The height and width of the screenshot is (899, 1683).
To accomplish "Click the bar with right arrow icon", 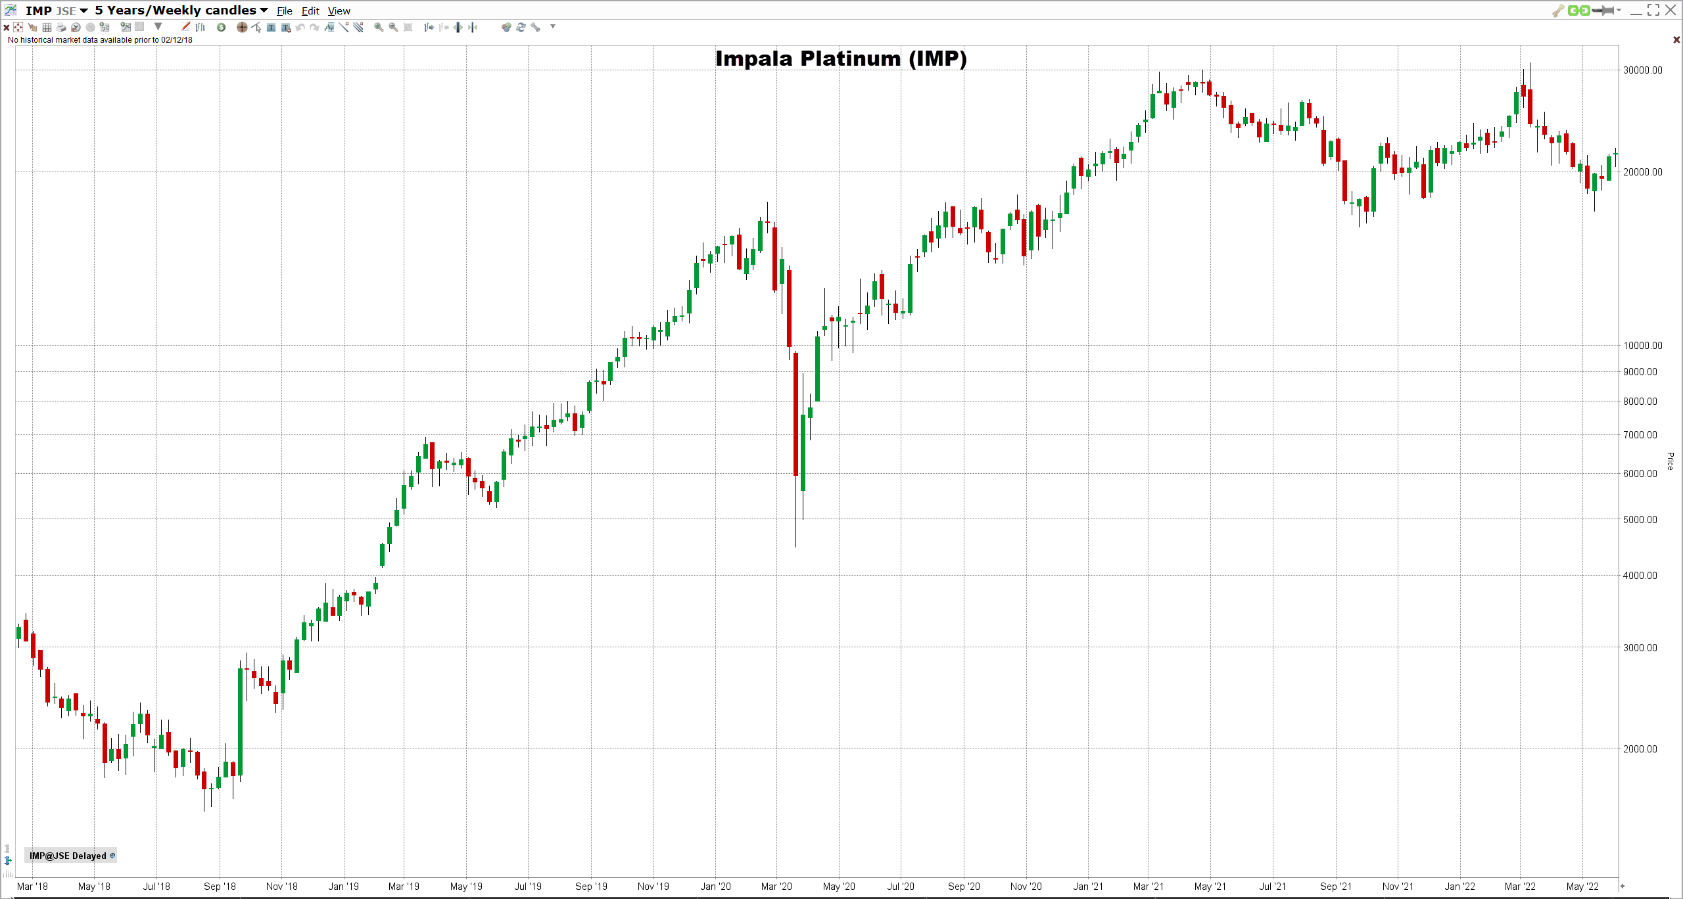I will click(x=429, y=28).
